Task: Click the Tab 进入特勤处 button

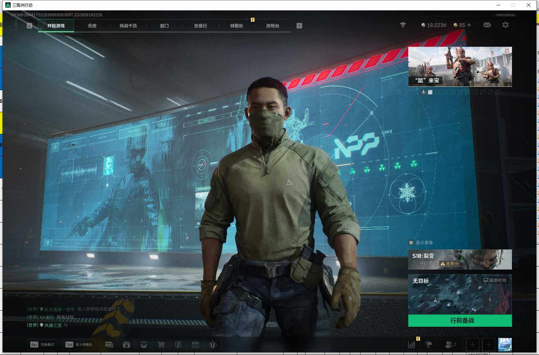Action: tap(79, 345)
